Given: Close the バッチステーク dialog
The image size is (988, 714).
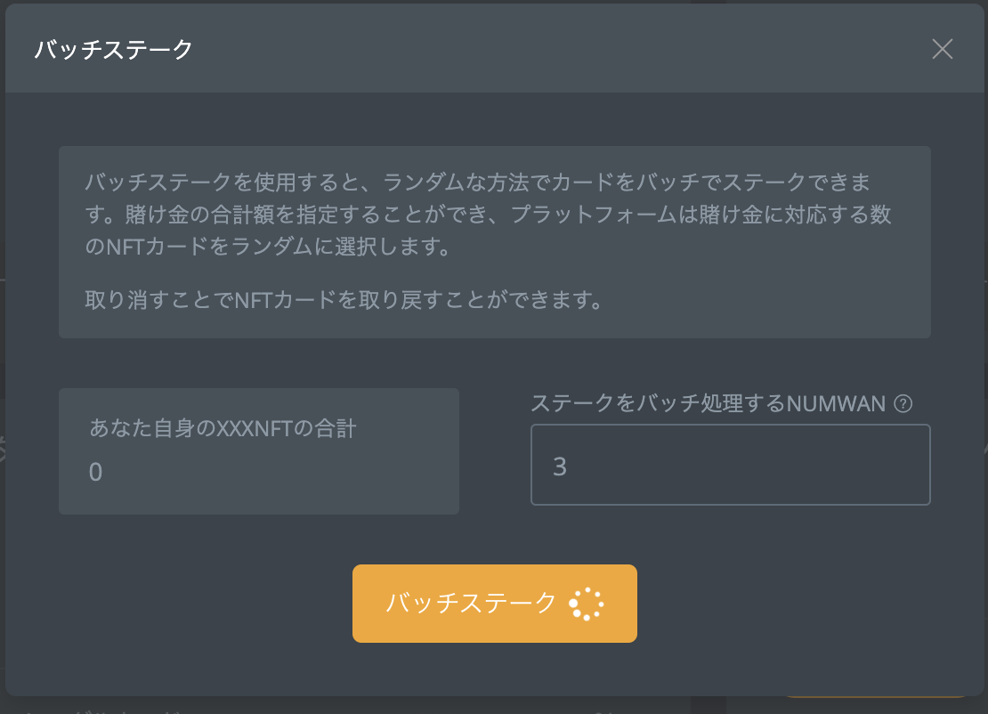Looking at the screenshot, I should point(942,49).
